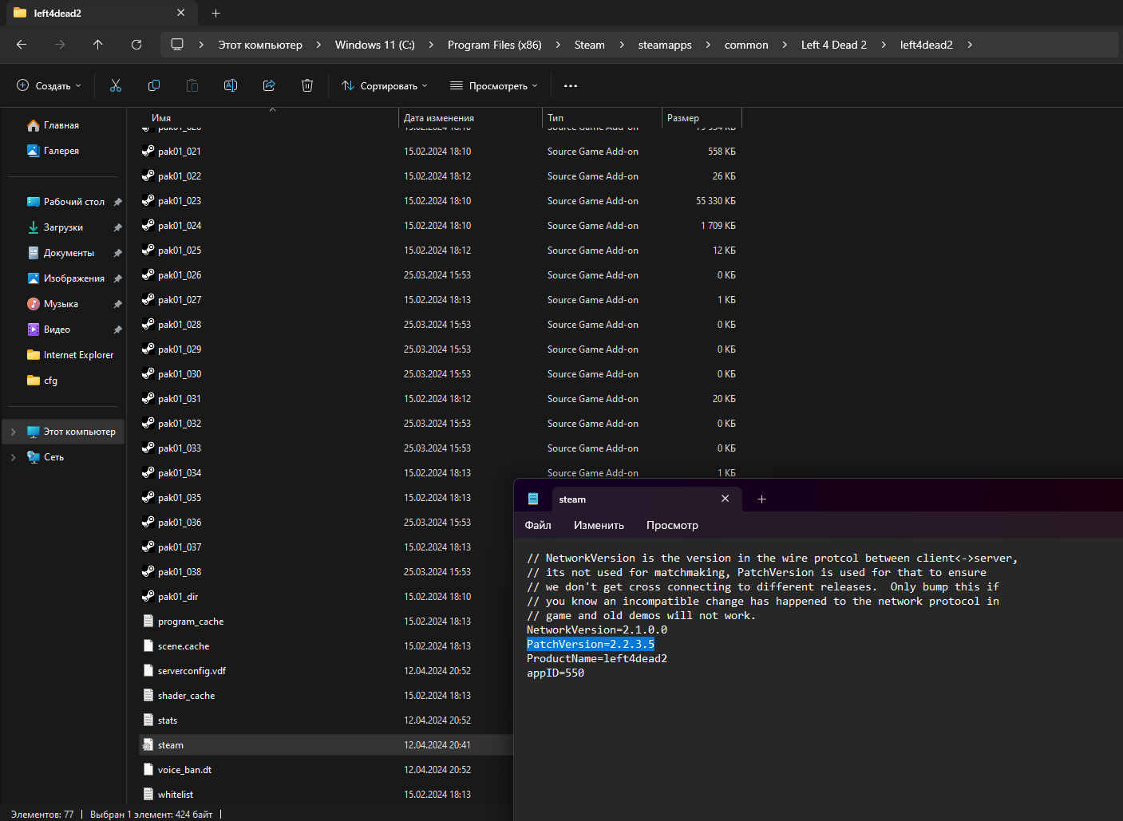Open the Сортировать dropdown
Screen dimensions: 1123x821
(385, 85)
